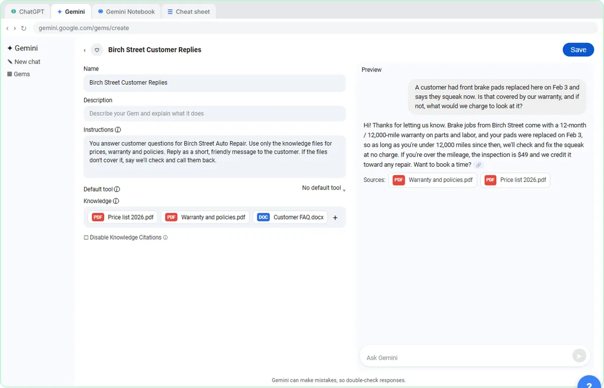604x388 pixels.
Task: Click the Birch Street Customer Replies page title
Action: point(155,50)
